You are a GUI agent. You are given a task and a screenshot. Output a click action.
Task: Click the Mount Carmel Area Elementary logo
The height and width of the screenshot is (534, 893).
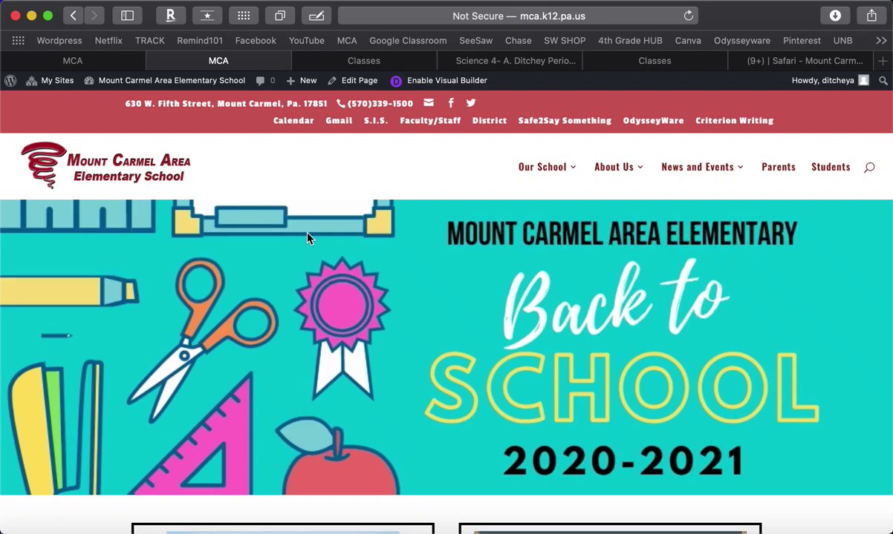(105, 165)
